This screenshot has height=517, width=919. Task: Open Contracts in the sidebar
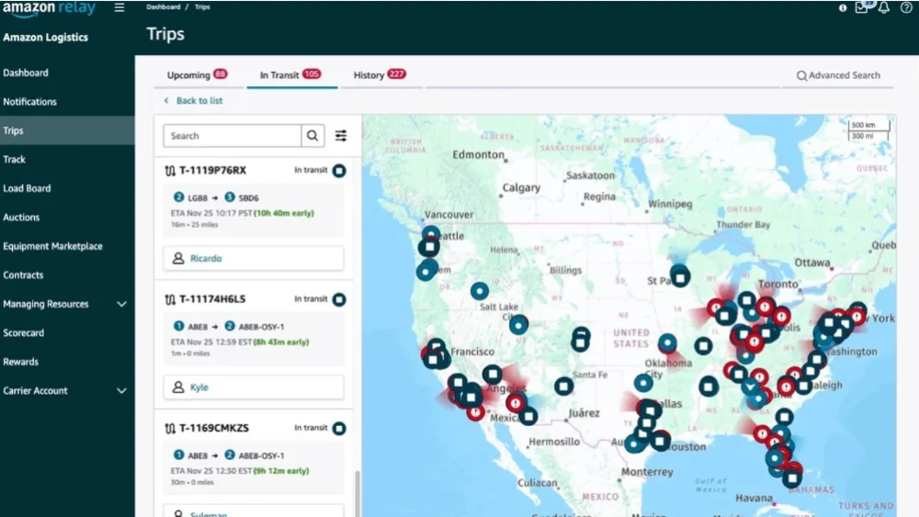23,275
